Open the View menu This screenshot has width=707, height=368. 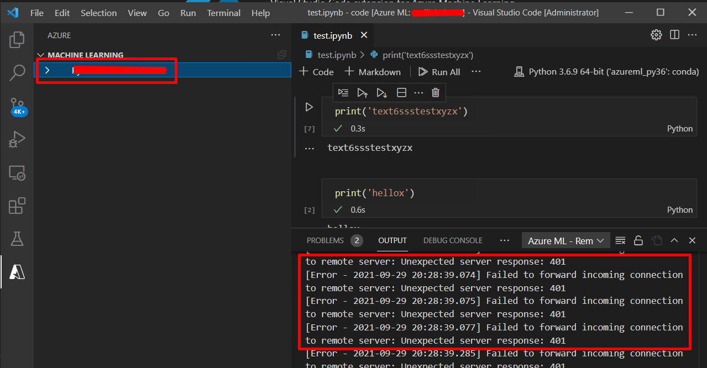coord(137,13)
